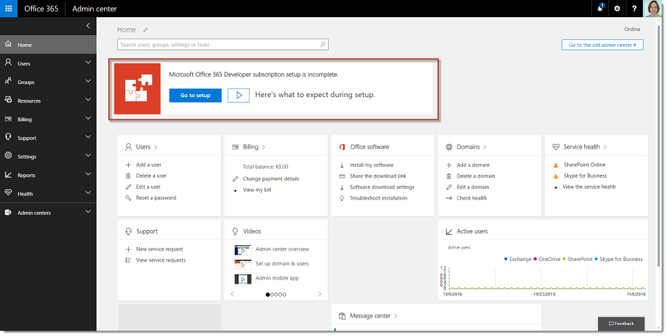
Task: Click New service request link
Action: [x=160, y=249]
